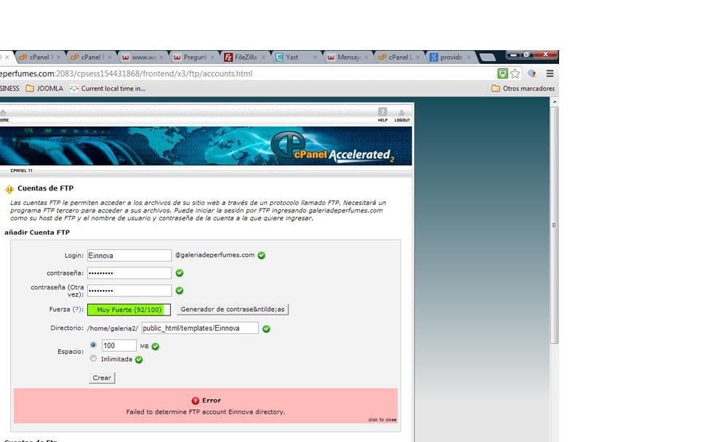Open new tab button in Chrome
The width and height of the screenshot is (706, 442).
point(487,57)
